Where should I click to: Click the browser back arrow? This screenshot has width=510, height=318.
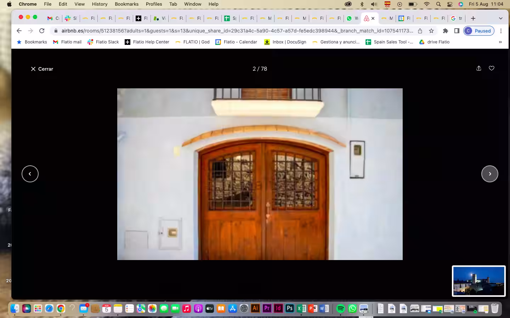19,31
